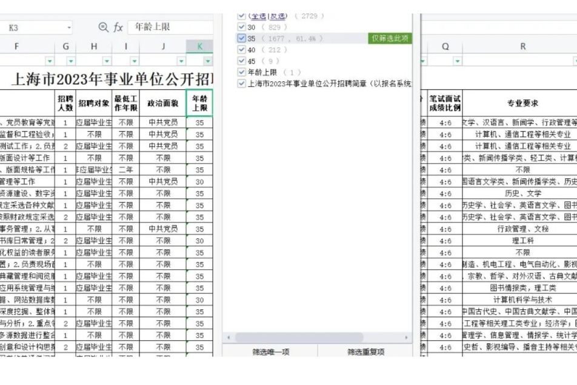
Task: Click the fx function icon
Action: [x=118, y=26]
